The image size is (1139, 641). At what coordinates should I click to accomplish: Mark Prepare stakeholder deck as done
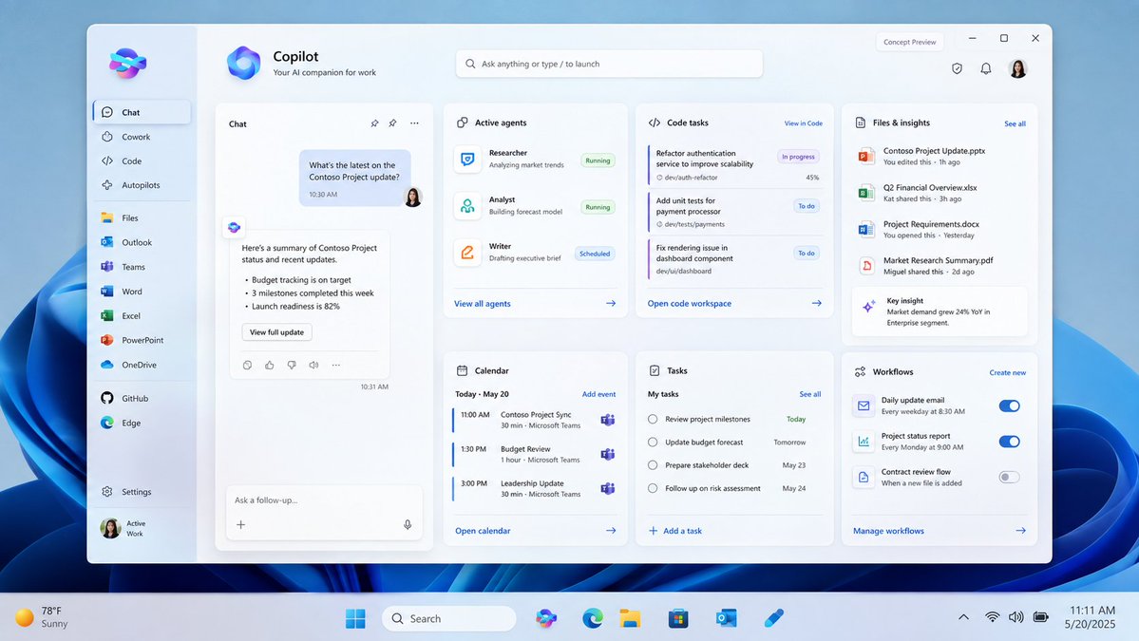point(653,465)
